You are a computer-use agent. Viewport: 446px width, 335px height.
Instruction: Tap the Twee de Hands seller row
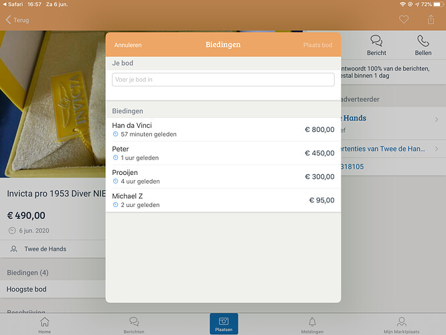pos(53,249)
